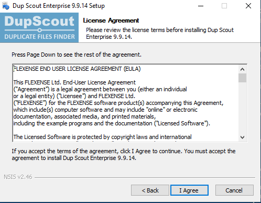The image size is (261, 203).
Task: Click the license scrollbar down arrow
Action: pyautogui.click(x=242, y=137)
